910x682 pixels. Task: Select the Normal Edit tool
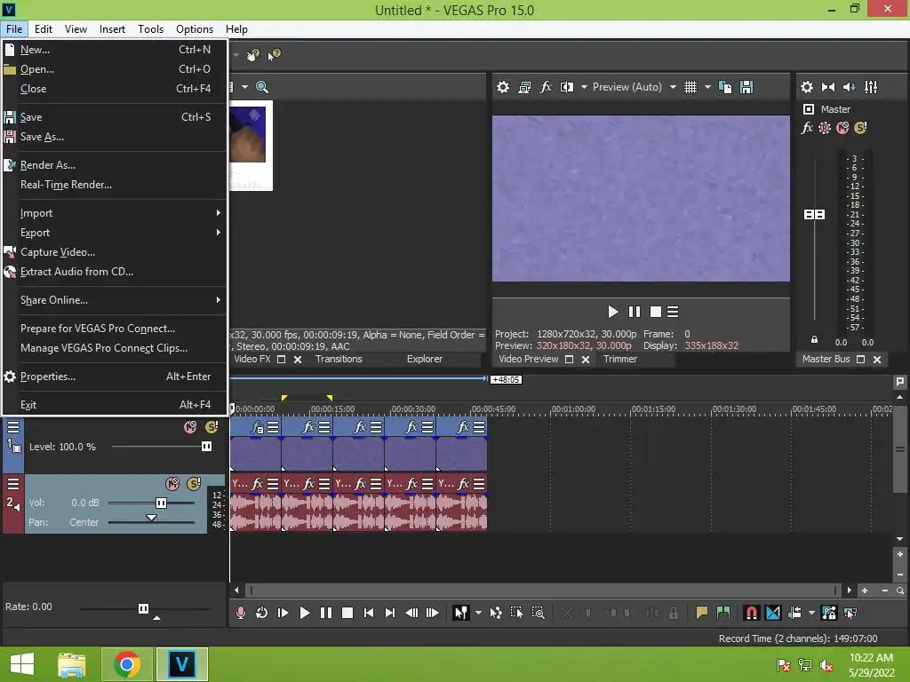click(461, 613)
